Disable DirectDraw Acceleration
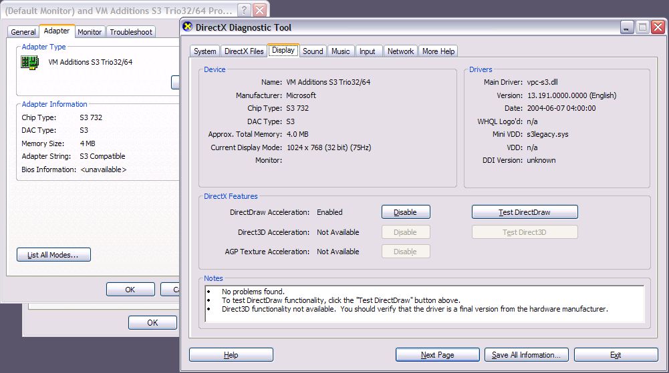The width and height of the screenshot is (669, 373). pyautogui.click(x=405, y=212)
